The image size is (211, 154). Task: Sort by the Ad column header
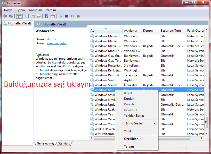(106, 30)
